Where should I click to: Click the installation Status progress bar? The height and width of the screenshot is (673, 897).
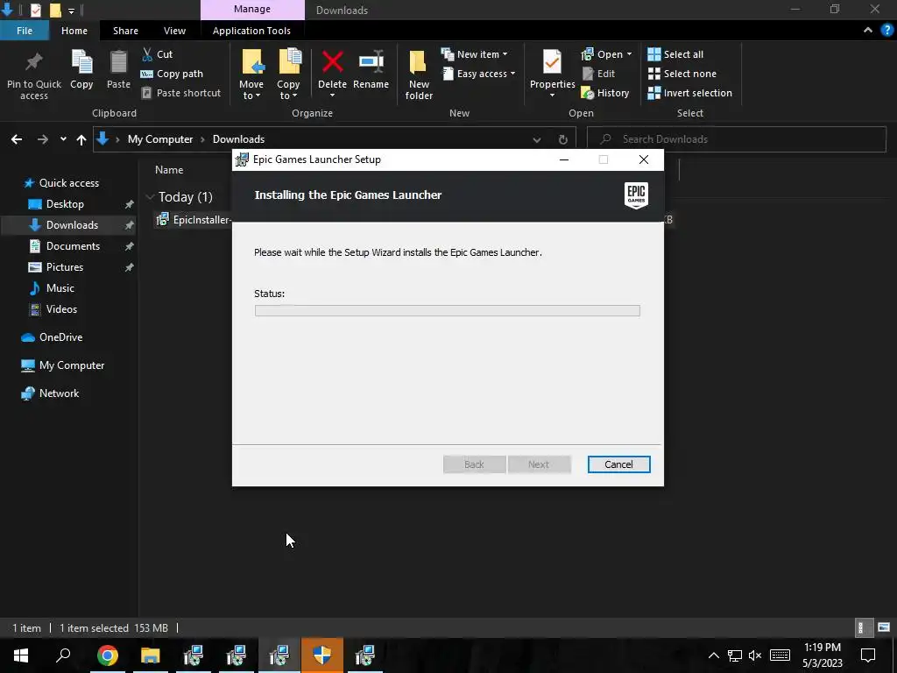[x=447, y=311]
